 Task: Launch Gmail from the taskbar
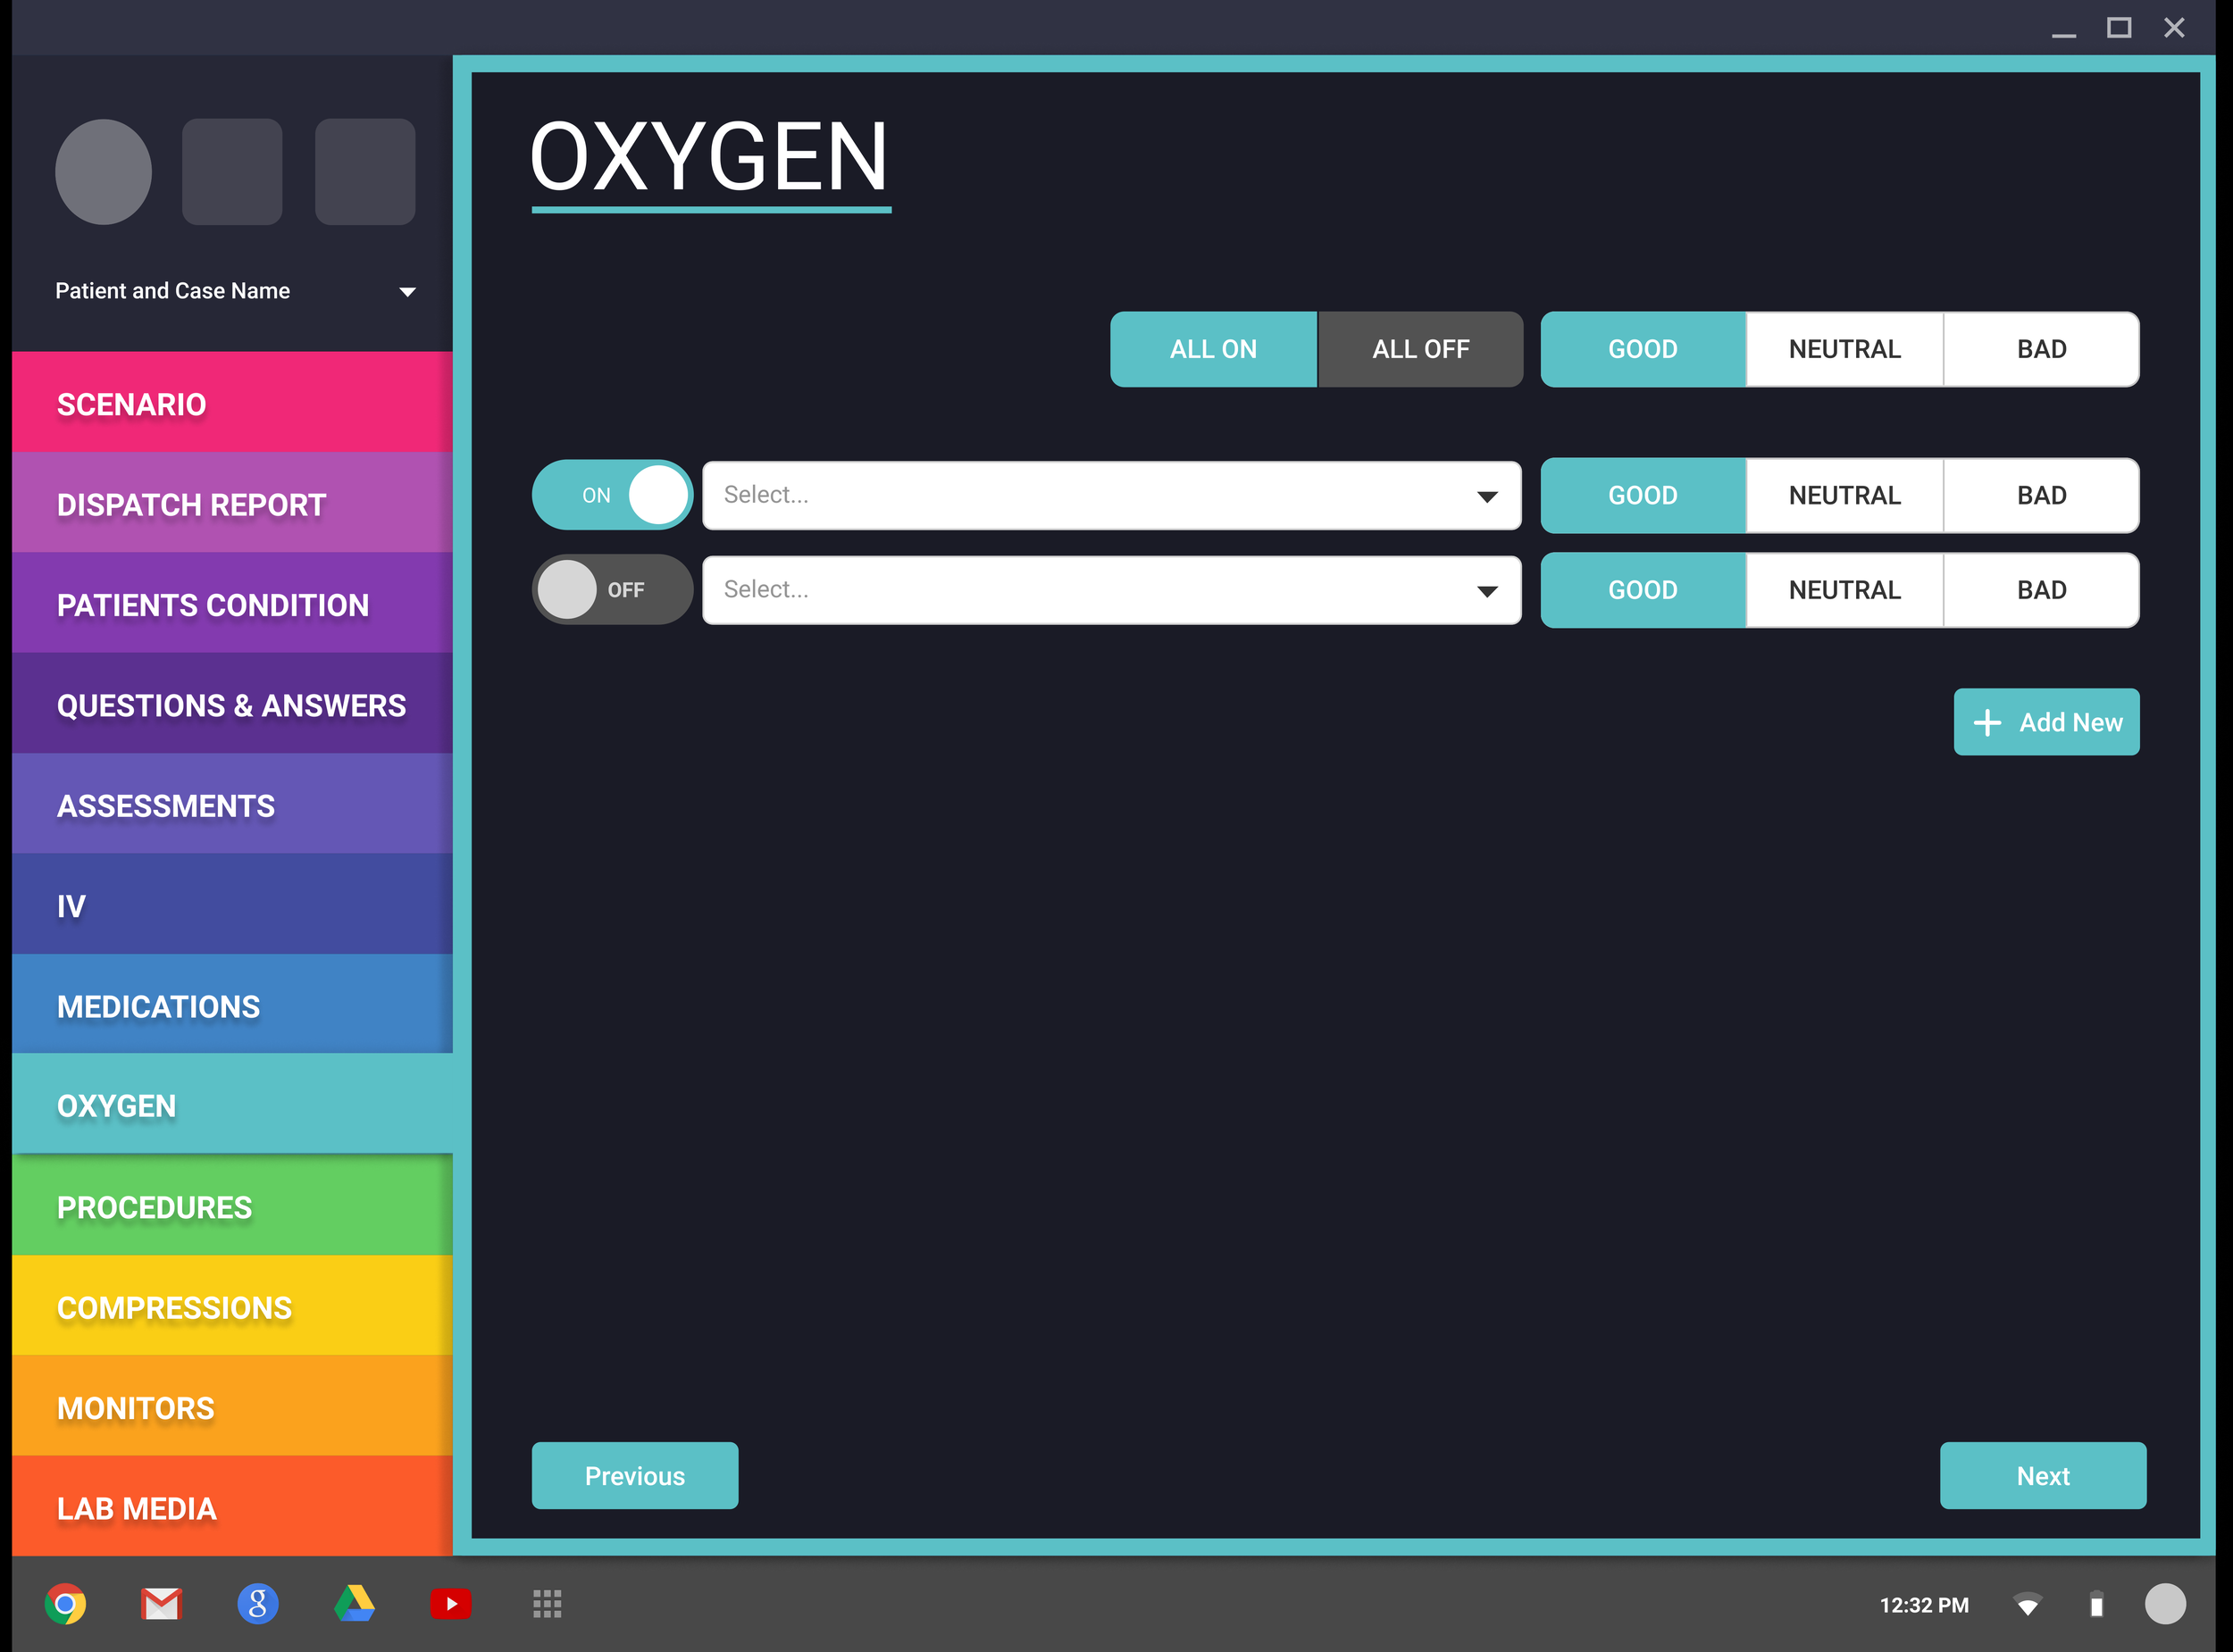tap(162, 1604)
